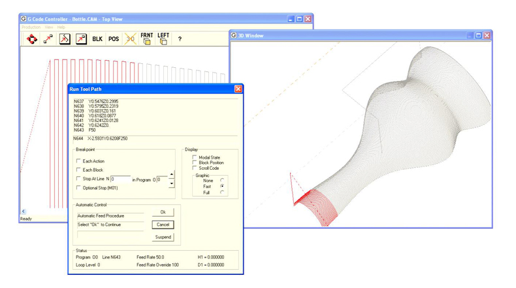This screenshot has width=516, height=288.
Task: Select the Full graphic radio button
Action: 222,193
